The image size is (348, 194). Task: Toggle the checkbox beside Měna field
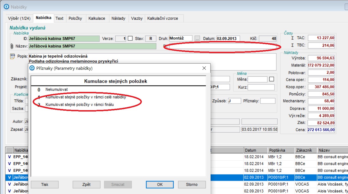click(272, 79)
